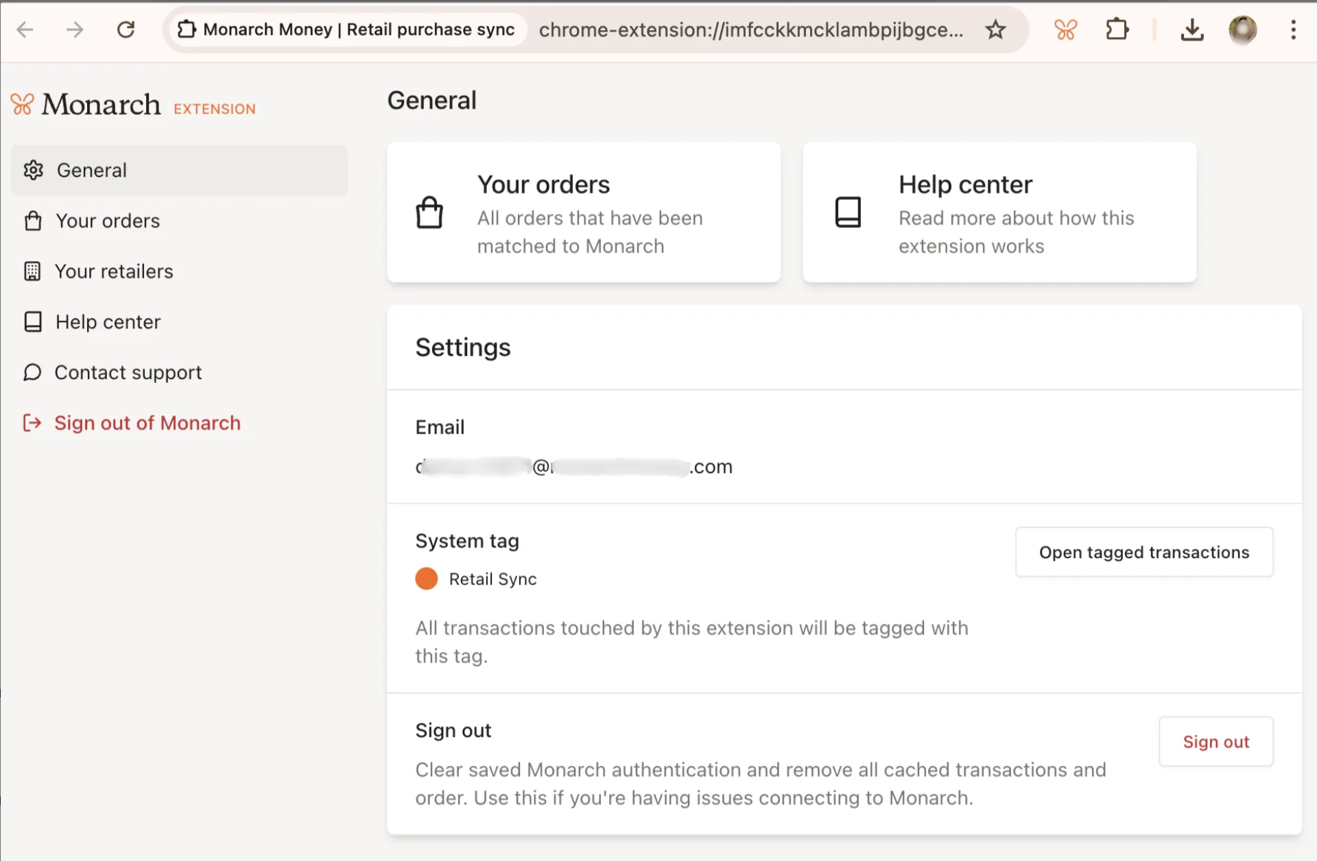Viewport: 1317px width, 861px height.
Task: Click the building icon beside Your retailers
Action: 32,271
